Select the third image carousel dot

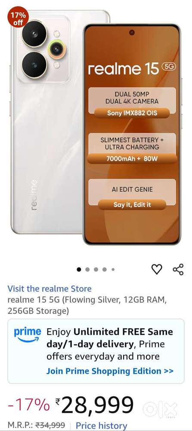[96, 269]
